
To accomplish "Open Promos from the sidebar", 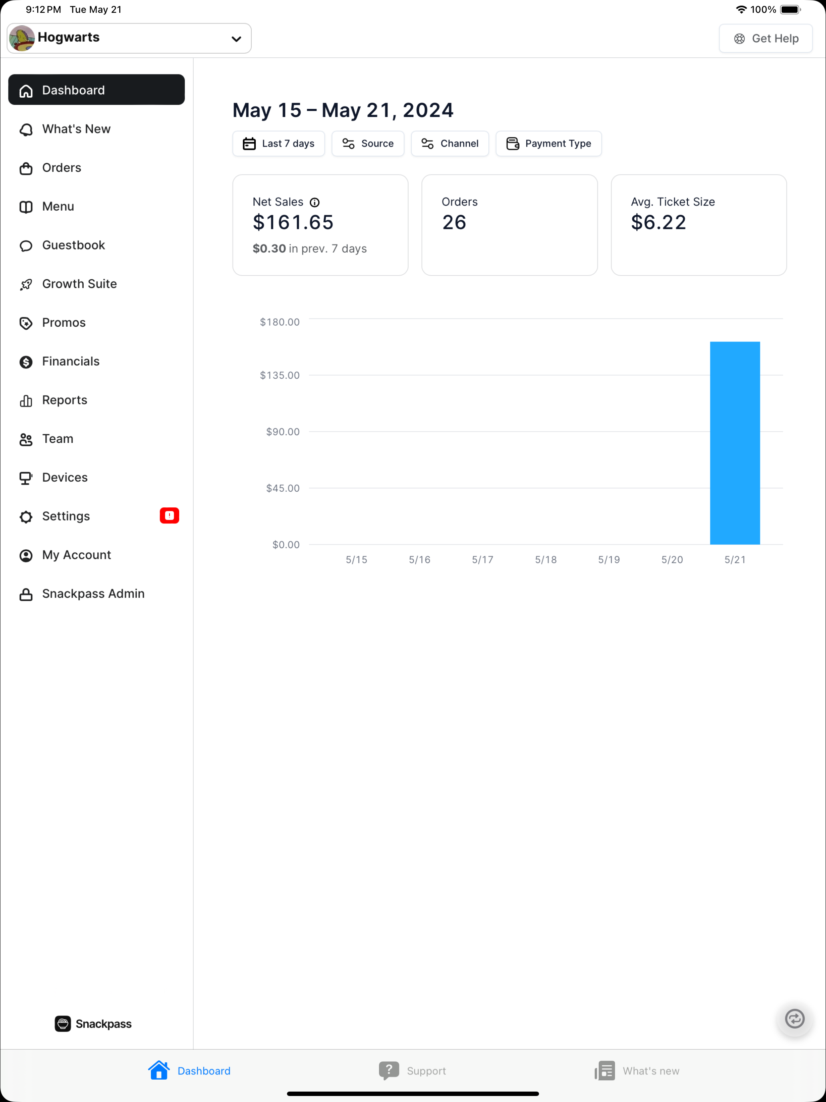I will pos(96,323).
